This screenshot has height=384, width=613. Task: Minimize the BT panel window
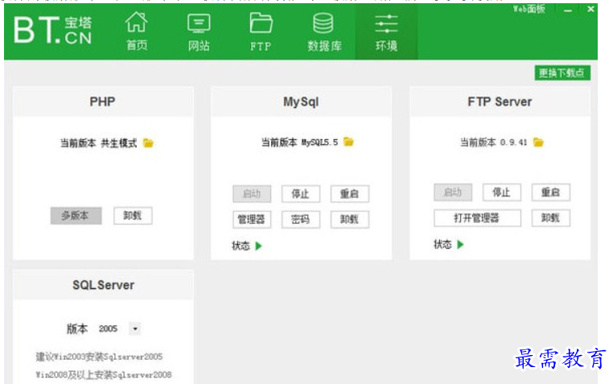tap(568, 10)
